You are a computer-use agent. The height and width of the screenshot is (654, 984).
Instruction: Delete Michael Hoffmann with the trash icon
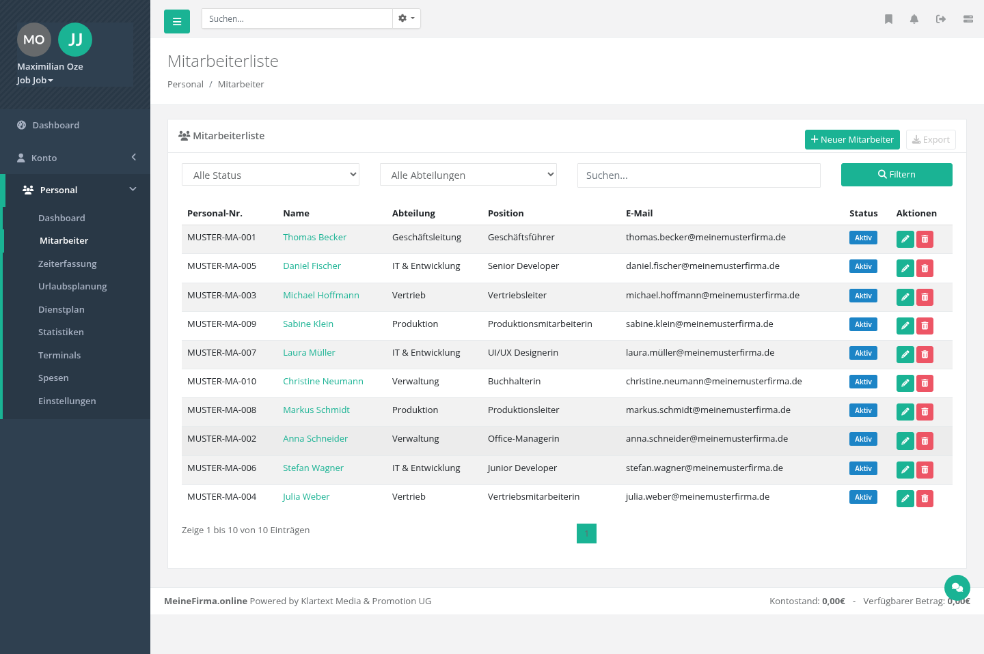(925, 297)
